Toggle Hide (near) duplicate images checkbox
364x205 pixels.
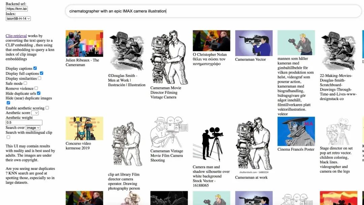click(x=8, y=102)
